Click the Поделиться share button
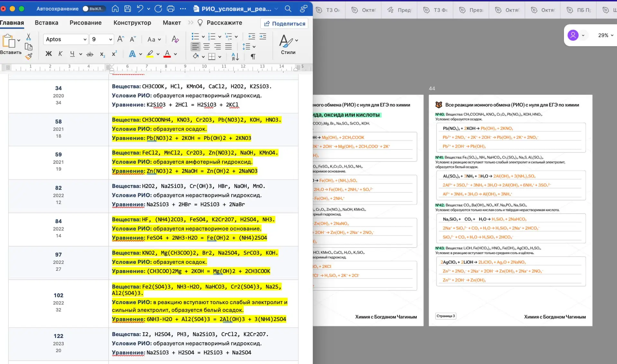The width and height of the screenshot is (617, 364). click(x=284, y=23)
